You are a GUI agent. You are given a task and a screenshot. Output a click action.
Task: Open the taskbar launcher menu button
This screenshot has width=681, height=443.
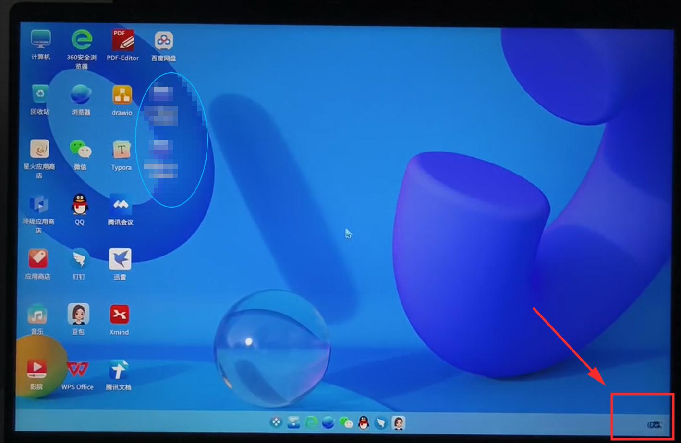(276, 422)
